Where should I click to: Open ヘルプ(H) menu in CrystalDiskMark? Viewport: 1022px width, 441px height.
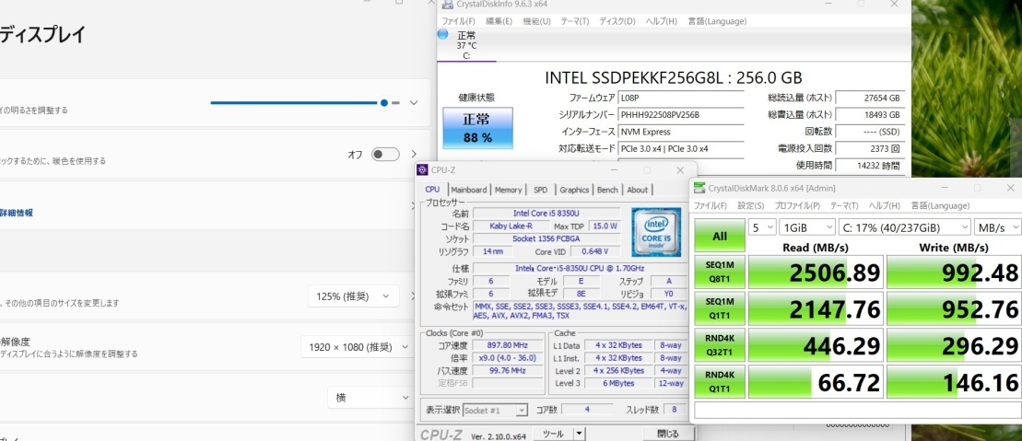pos(885,206)
